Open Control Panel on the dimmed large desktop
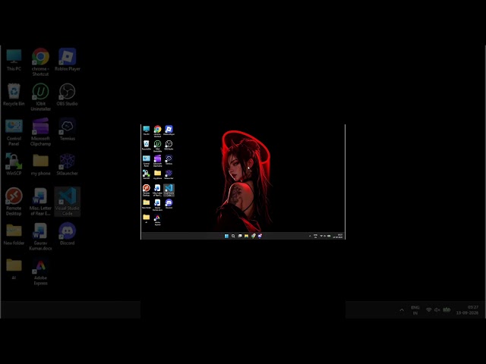The width and height of the screenshot is (486, 364). click(x=14, y=132)
